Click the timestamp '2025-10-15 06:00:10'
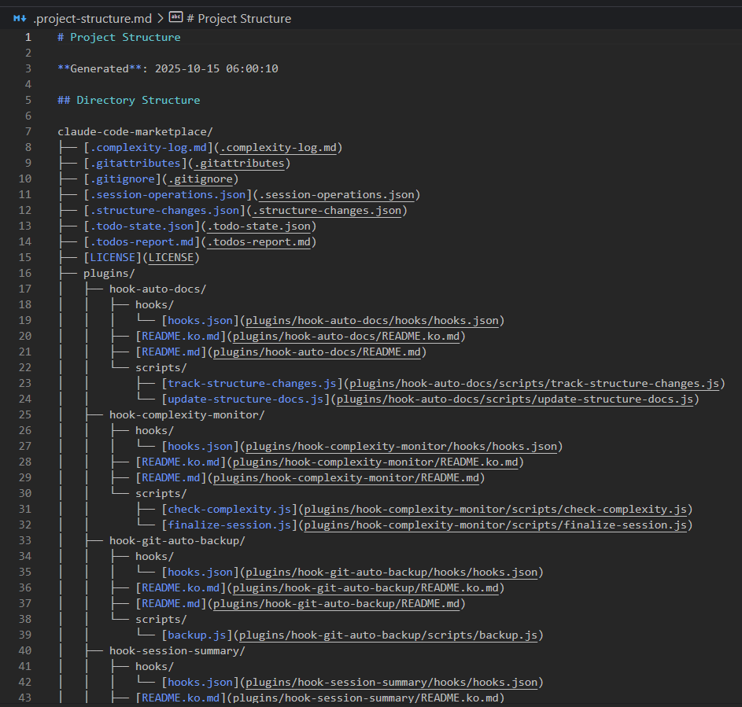 click(x=216, y=68)
